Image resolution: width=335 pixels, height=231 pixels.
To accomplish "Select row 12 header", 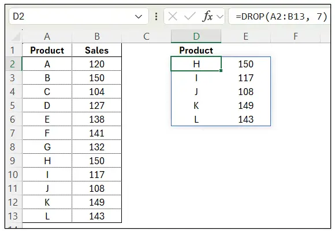I will 14,202.
